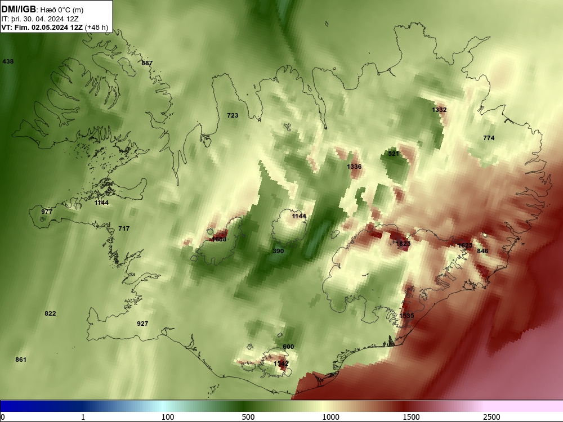Select the 846 height value
This screenshot has width=563, height=422.
click(482, 251)
